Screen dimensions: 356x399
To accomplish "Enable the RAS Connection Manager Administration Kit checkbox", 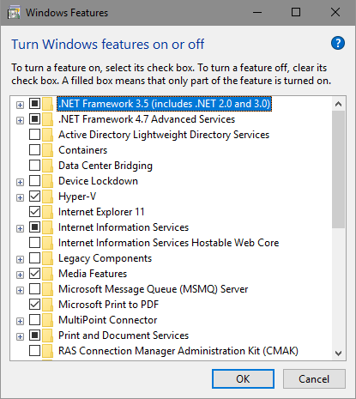I will [34, 350].
